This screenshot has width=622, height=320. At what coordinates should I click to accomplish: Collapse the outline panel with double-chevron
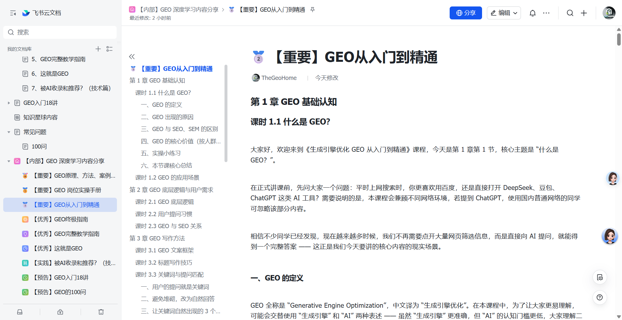pyautogui.click(x=132, y=57)
